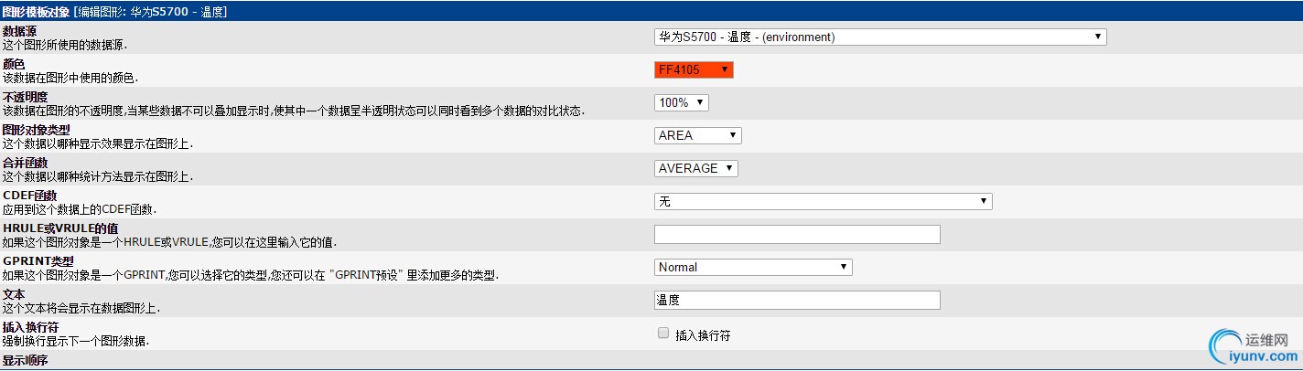Click the HRULE或VRULE value input field
The height and width of the screenshot is (371, 1303).
coord(797,234)
